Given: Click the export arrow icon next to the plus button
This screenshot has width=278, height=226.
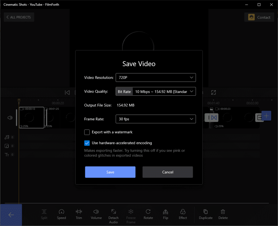Looking at the screenshot, I should [259, 118].
